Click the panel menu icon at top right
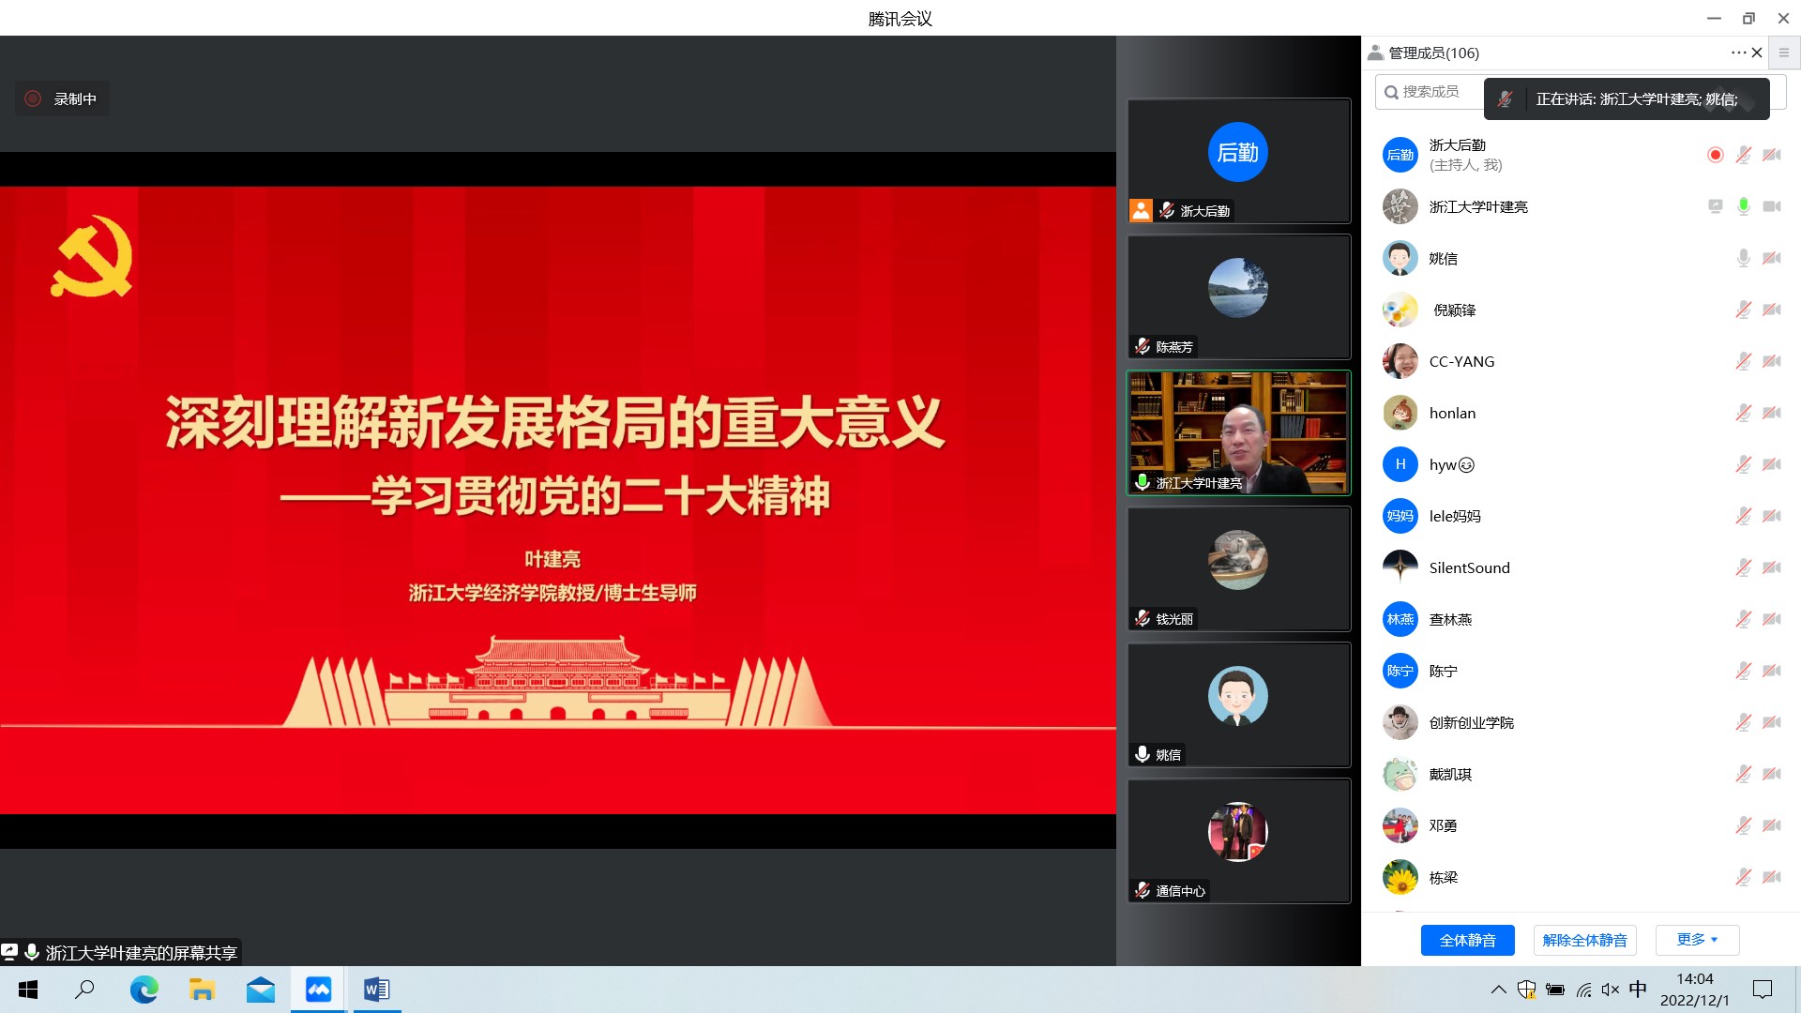This screenshot has height=1013, width=1801. (1784, 53)
